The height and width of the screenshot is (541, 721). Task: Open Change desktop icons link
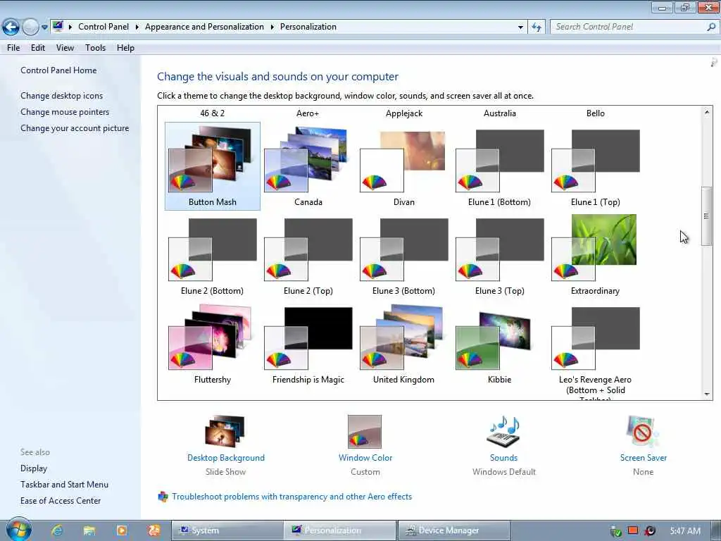coord(62,96)
